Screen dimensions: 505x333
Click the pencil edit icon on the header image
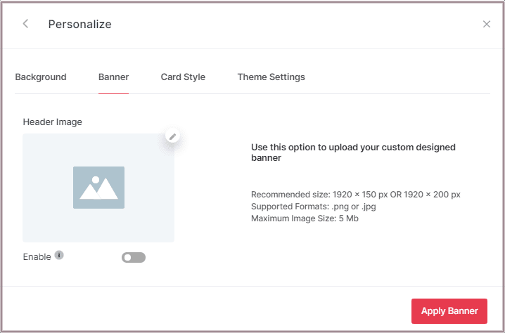tap(173, 136)
